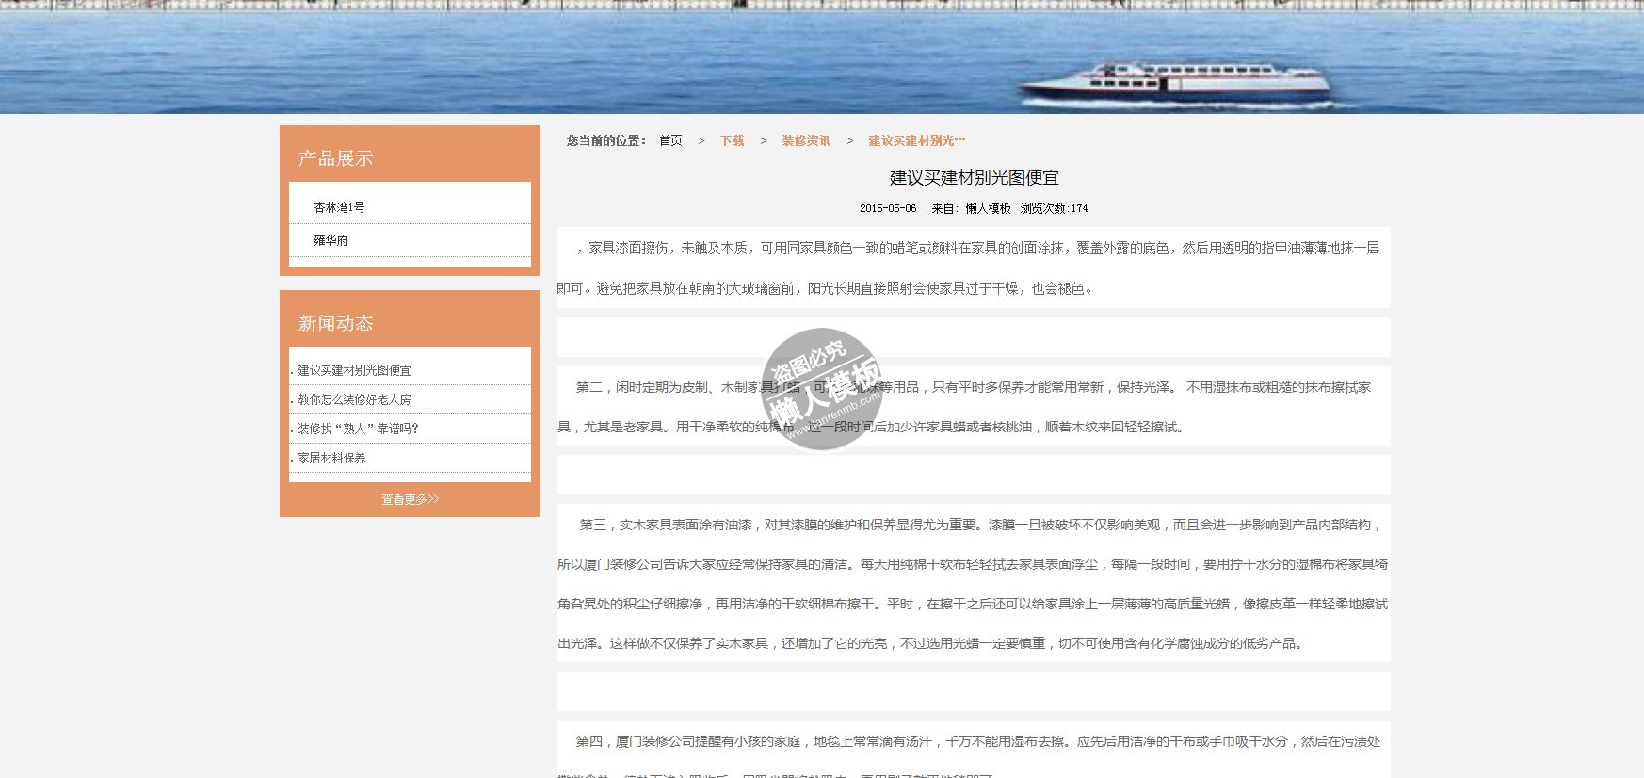This screenshot has width=1644, height=778.
Task: Open news item 教你怎么装修好老人房
Action: pyautogui.click(x=354, y=399)
